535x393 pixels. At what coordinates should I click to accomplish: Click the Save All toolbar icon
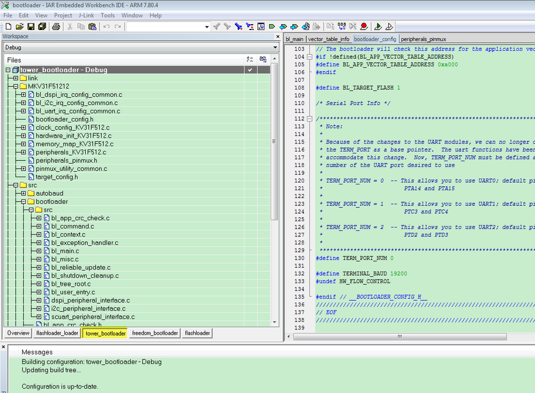pyautogui.click(x=42, y=26)
